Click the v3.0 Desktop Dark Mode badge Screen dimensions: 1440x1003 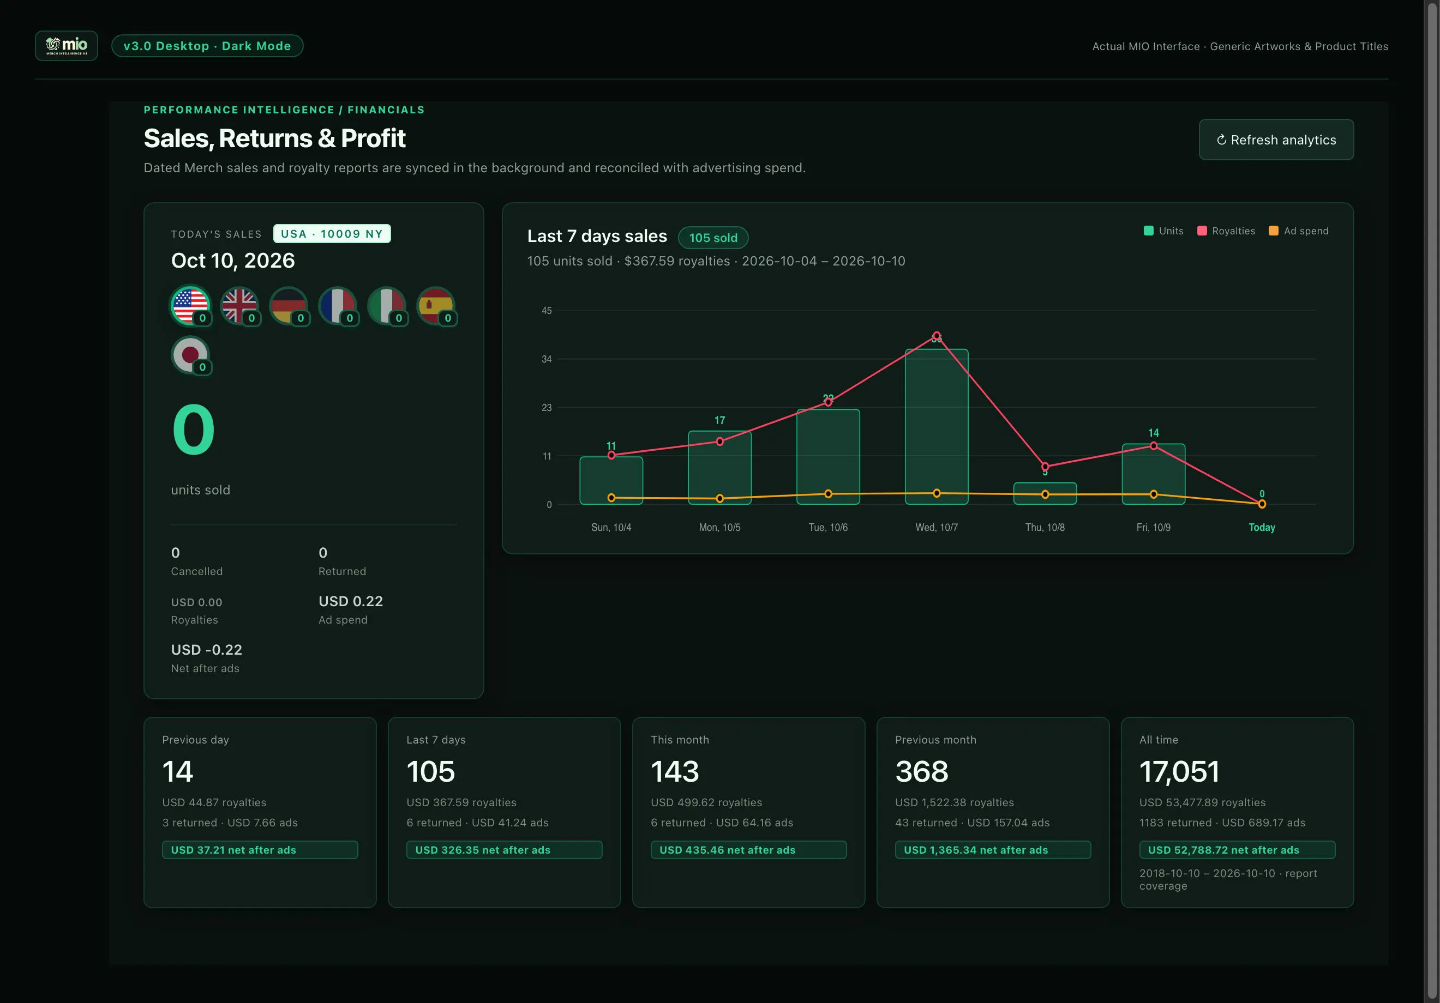pyautogui.click(x=207, y=46)
